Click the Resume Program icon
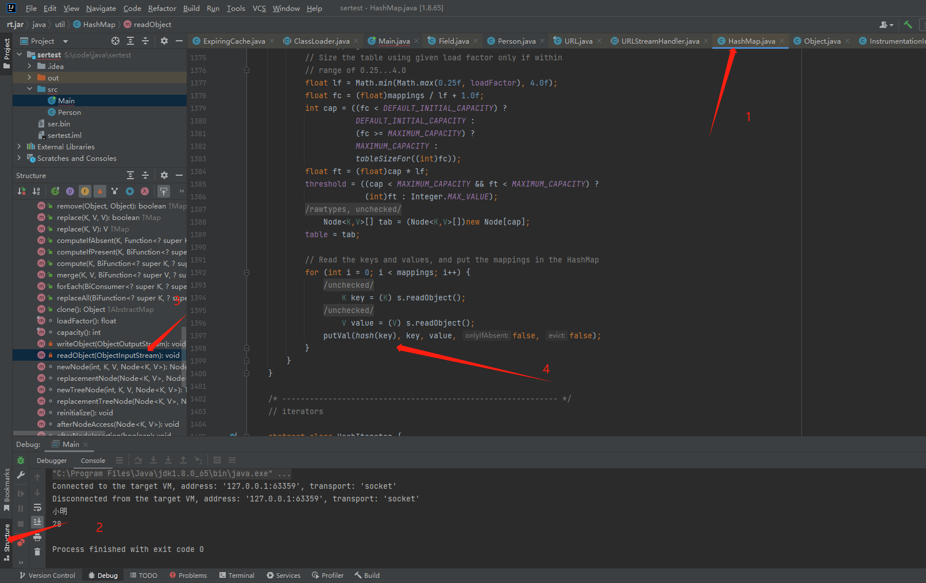The height and width of the screenshot is (583, 926). point(21,493)
